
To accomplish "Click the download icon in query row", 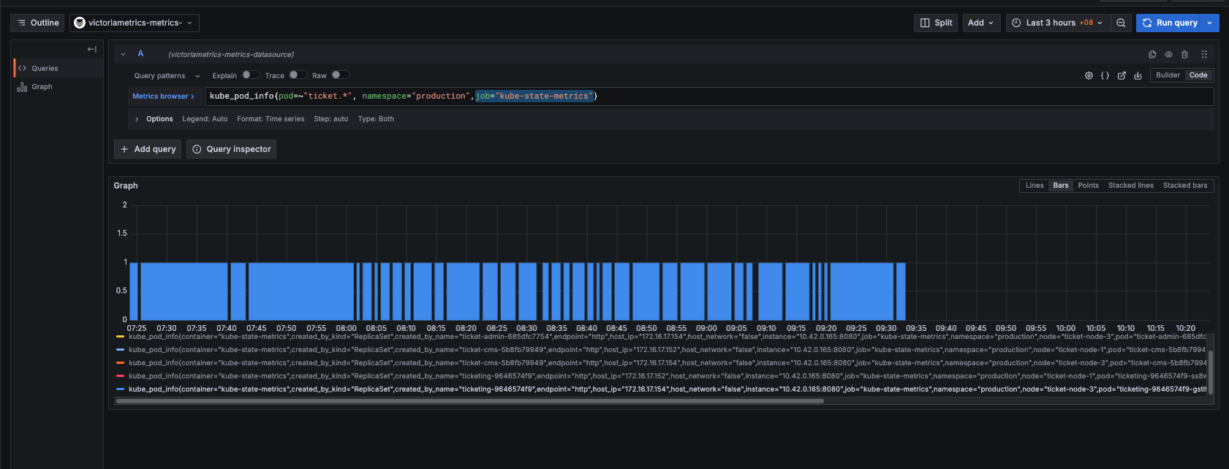I will tap(1138, 75).
